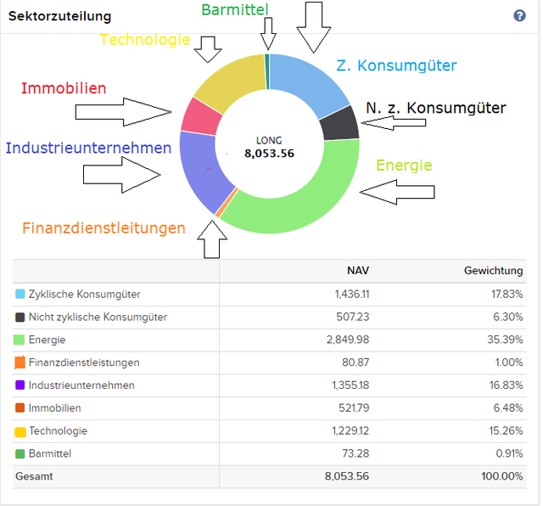
Task: Click weighting 35.39%
Action: pyautogui.click(x=505, y=340)
